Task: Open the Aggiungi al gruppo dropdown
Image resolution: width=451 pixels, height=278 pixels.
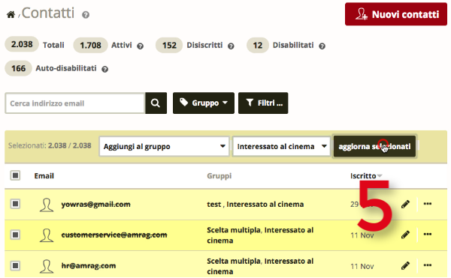Action: [x=164, y=146]
